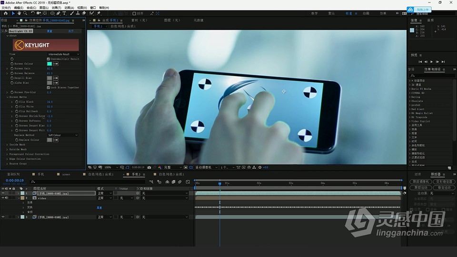Click the 跟踪运动 button in Tracker
The height and width of the screenshot is (257, 457).
[420, 188]
